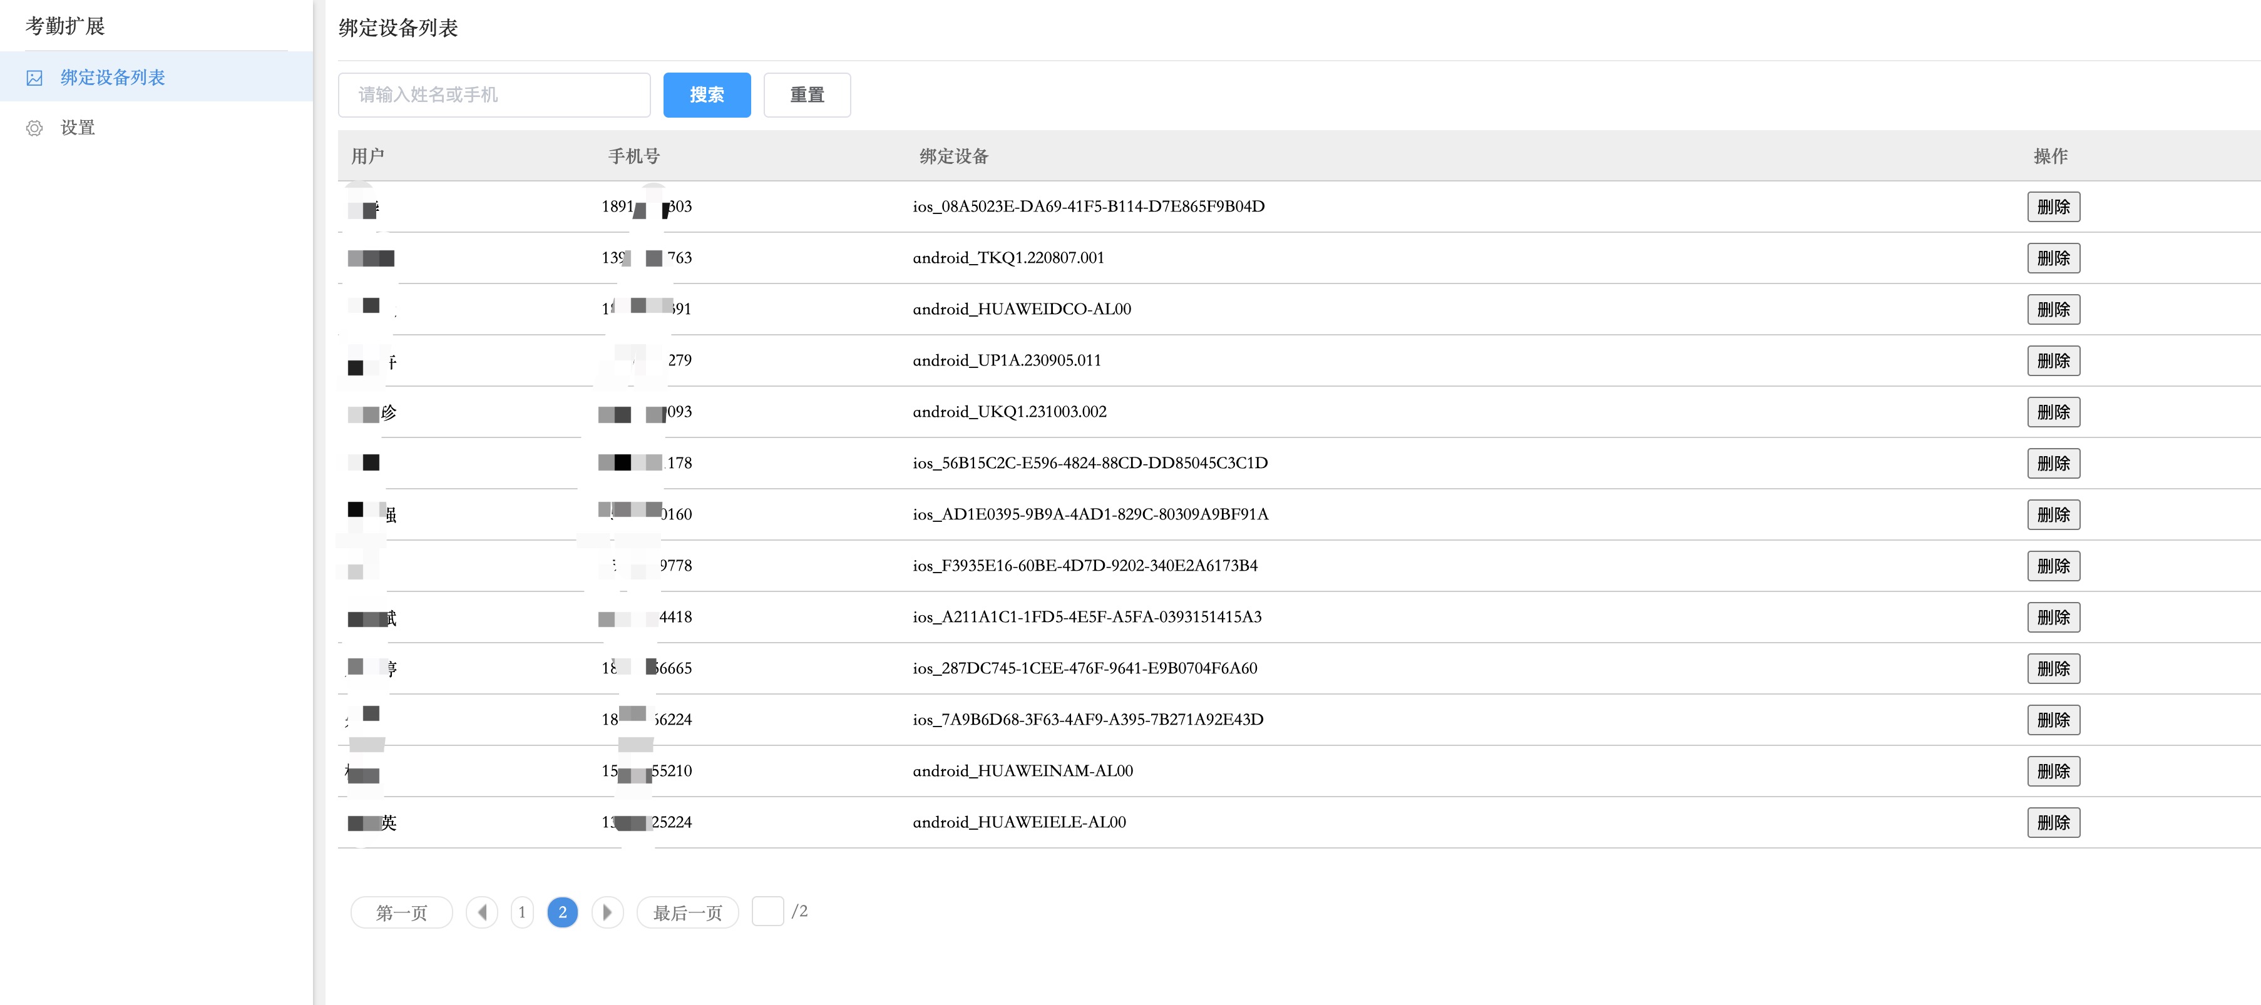Screen dimensions: 2261x1005
Task: Click the settings gear icon in sidebar
Action: tap(34, 128)
